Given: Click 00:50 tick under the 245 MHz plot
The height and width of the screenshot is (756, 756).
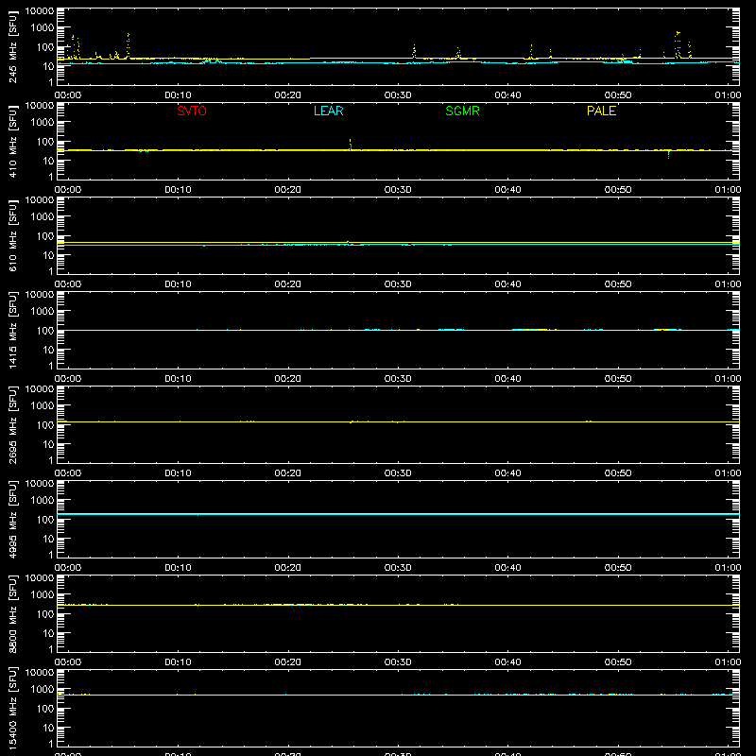Looking at the screenshot, I should 618,95.
